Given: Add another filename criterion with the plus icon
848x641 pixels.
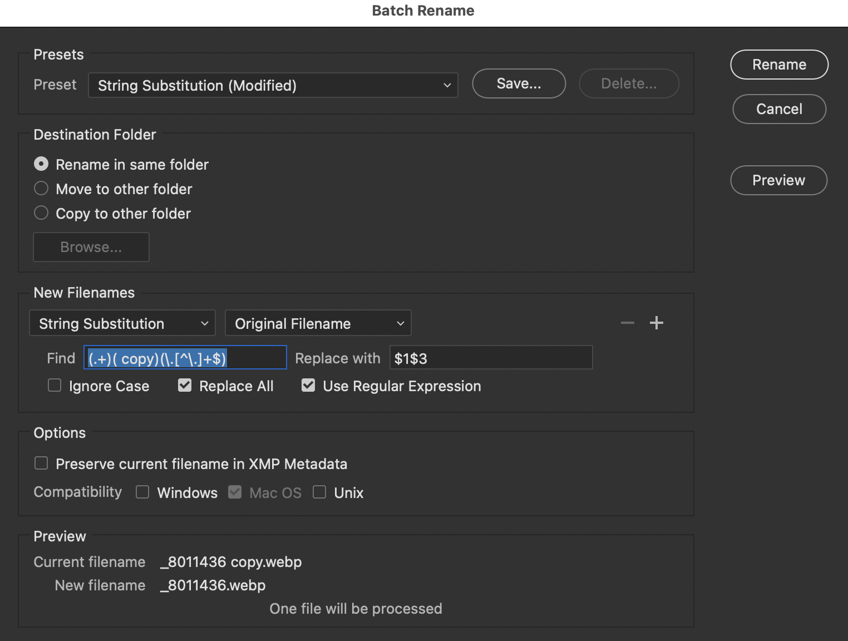Looking at the screenshot, I should click(657, 323).
